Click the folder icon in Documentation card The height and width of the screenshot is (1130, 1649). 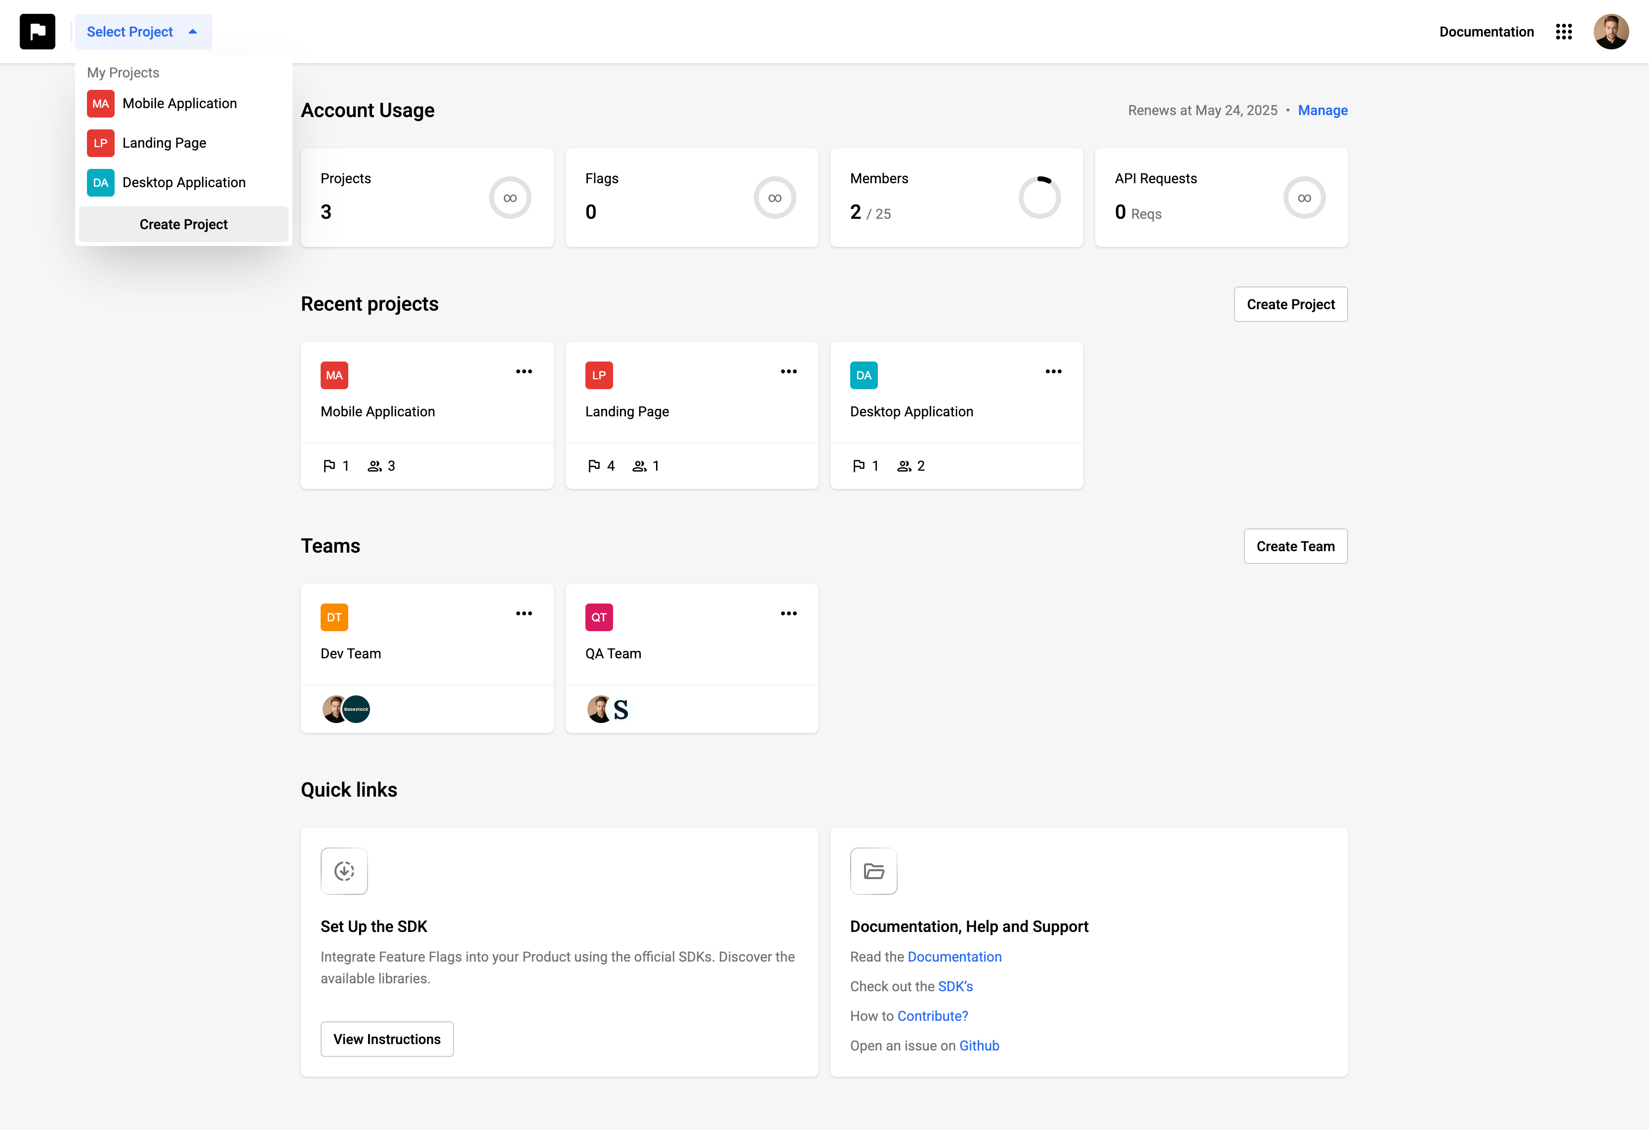coord(873,871)
